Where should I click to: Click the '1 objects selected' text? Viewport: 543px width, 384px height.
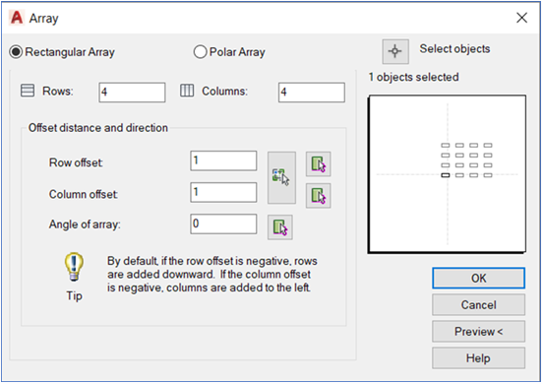(x=413, y=77)
